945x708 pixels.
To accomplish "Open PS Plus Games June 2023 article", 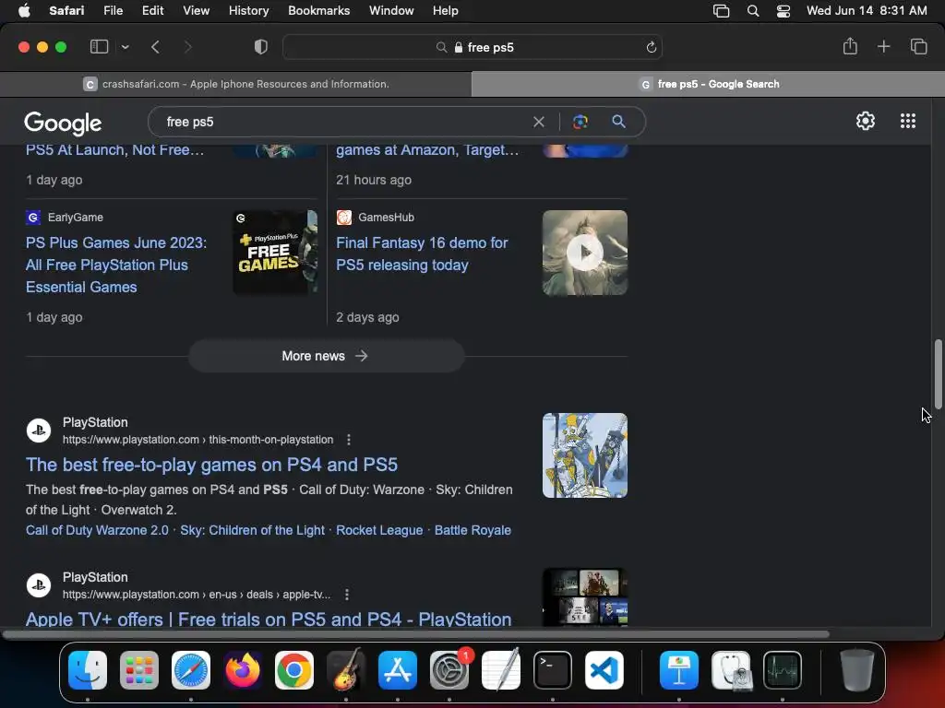I will point(116,265).
